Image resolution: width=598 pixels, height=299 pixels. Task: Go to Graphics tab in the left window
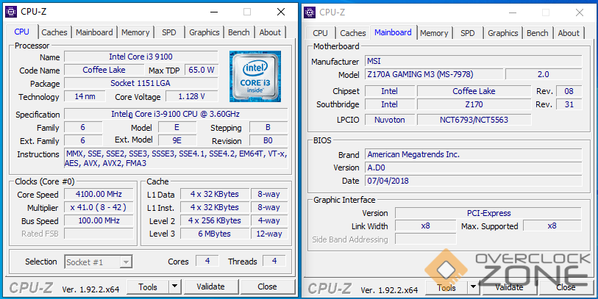pyautogui.click(x=204, y=32)
